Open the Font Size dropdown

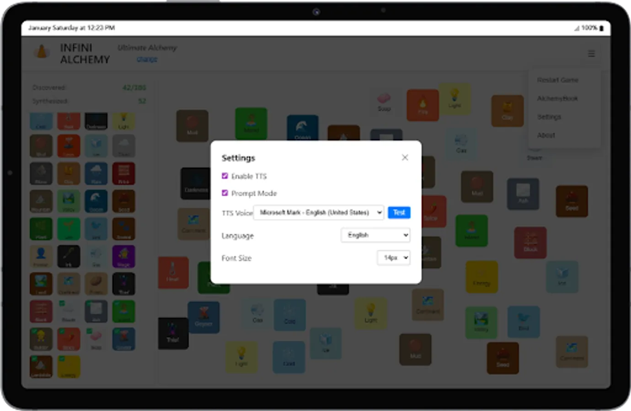click(393, 258)
